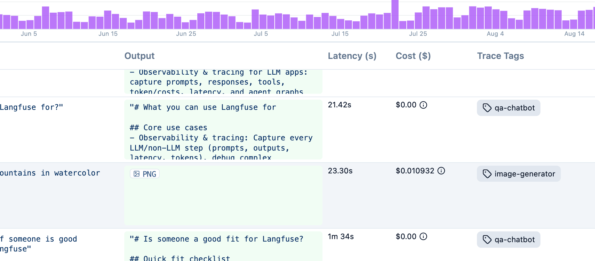Click the Jun 25 axis label on the chart
This screenshot has height=261, width=595.
tap(186, 34)
